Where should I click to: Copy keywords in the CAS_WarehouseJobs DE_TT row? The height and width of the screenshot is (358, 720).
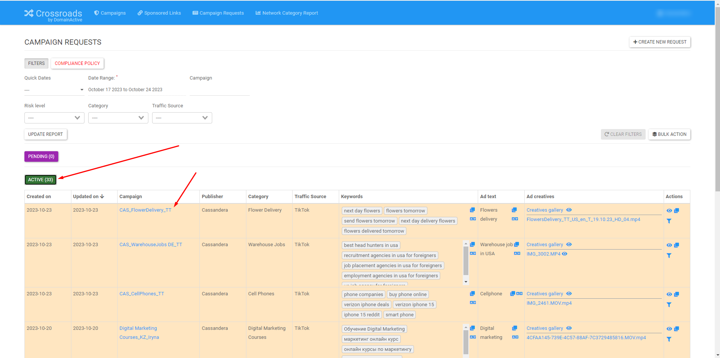(472, 244)
